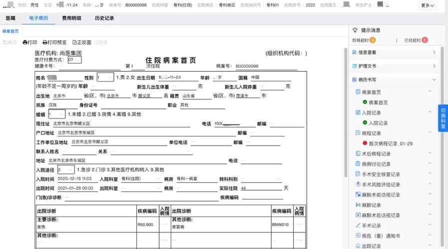Collapse the 病程记录 tree arrow
Image resolution: width=448 pixels, height=249 pixels.
tap(430, 132)
